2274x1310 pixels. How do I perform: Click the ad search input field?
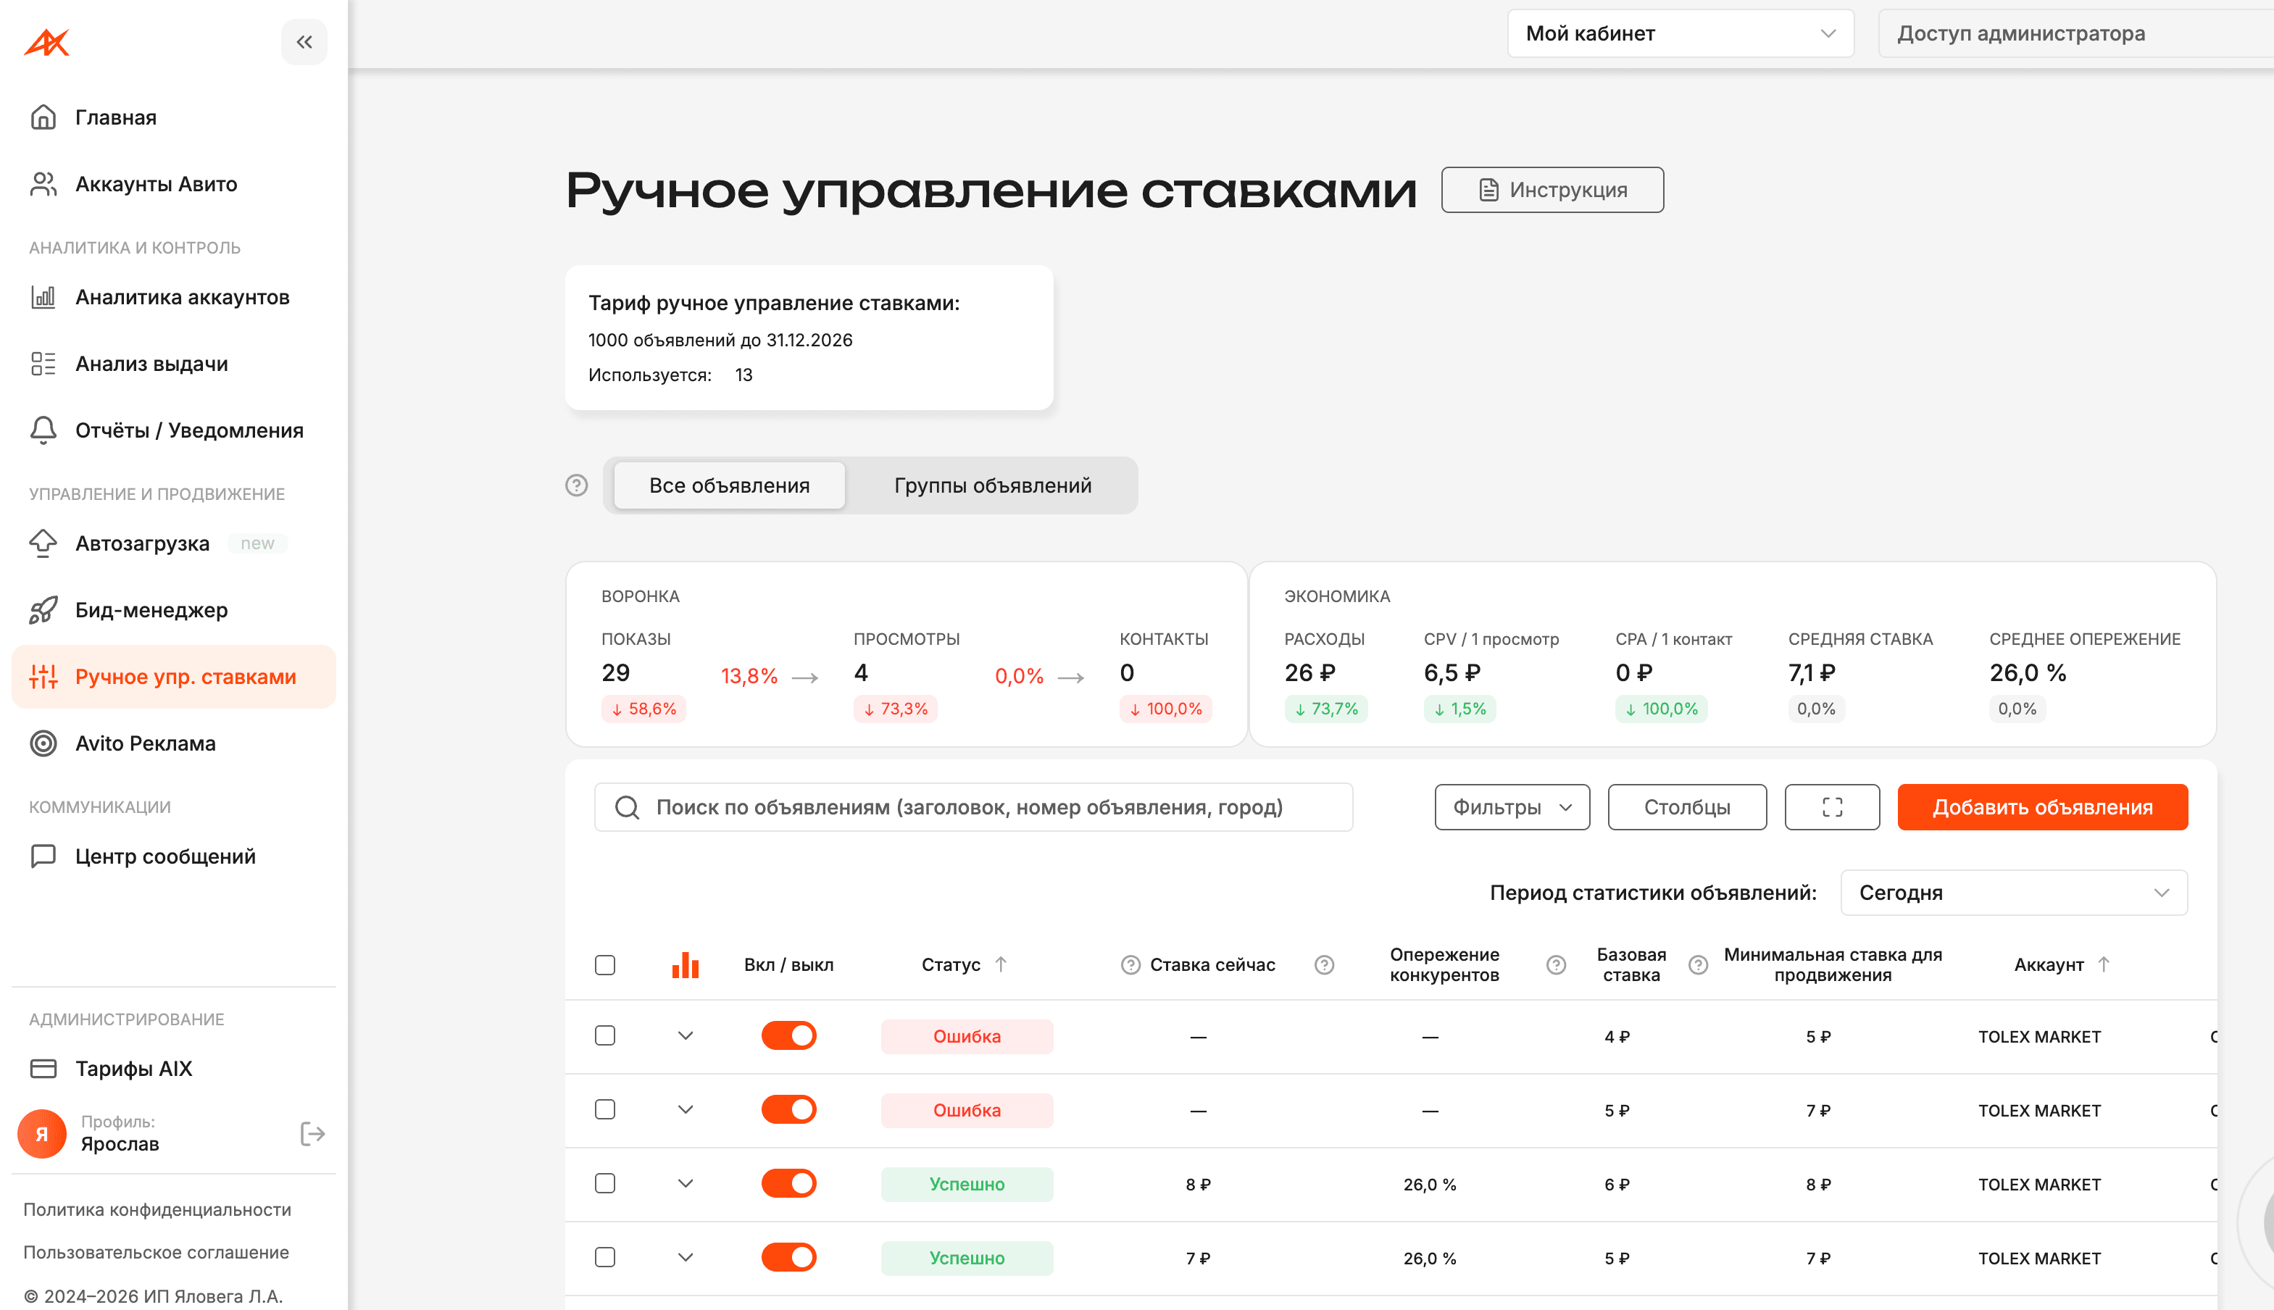tap(974, 807)
